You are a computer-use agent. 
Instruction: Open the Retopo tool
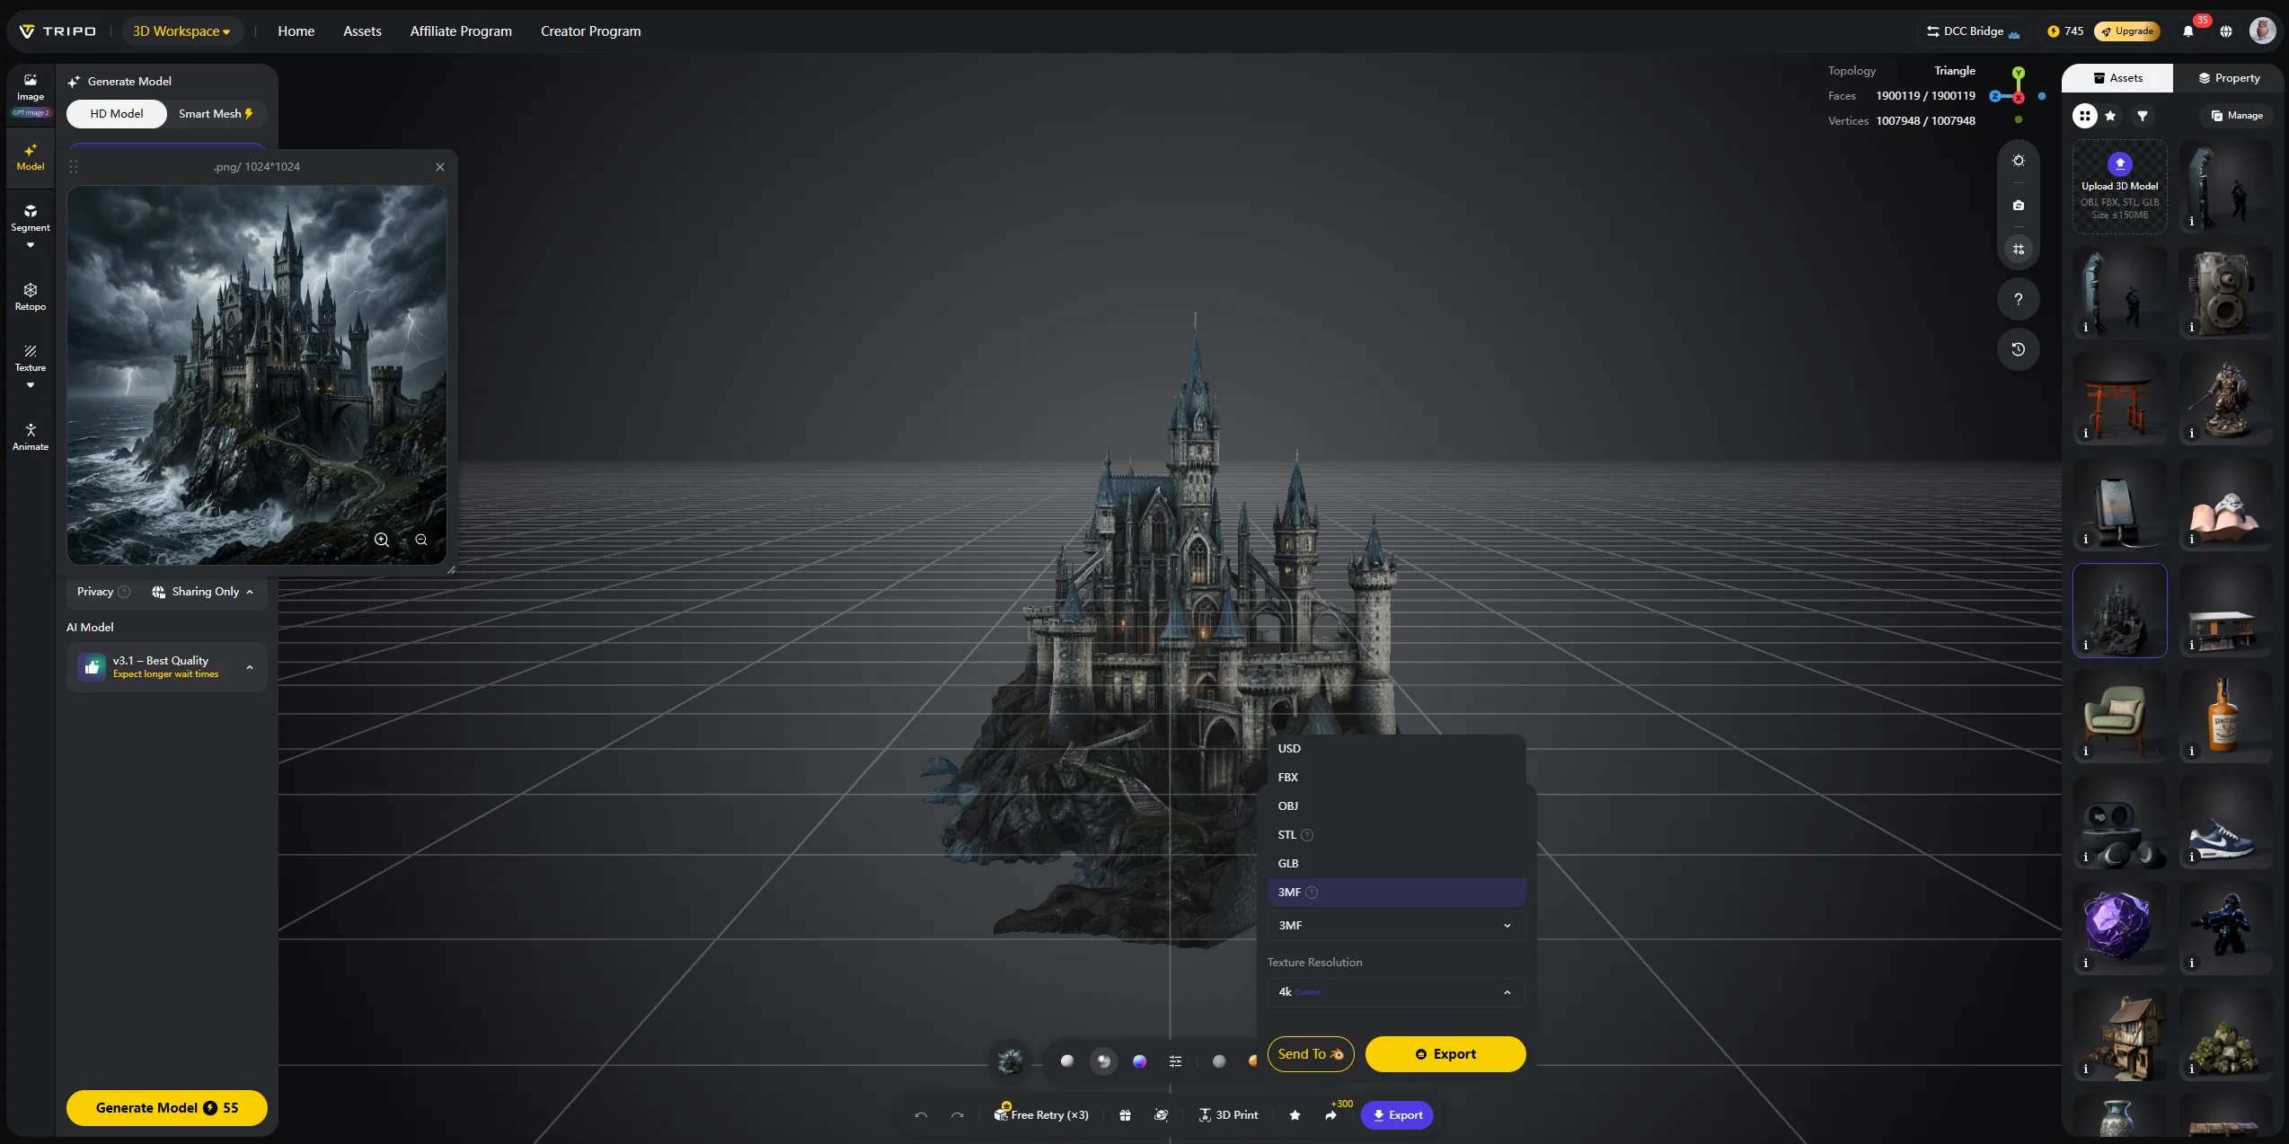(31, 296)
